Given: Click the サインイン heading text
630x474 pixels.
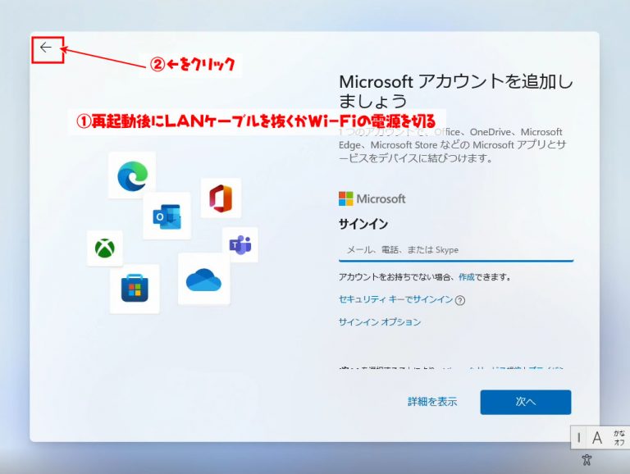Looking at the screenshot, I should point(363,224).
